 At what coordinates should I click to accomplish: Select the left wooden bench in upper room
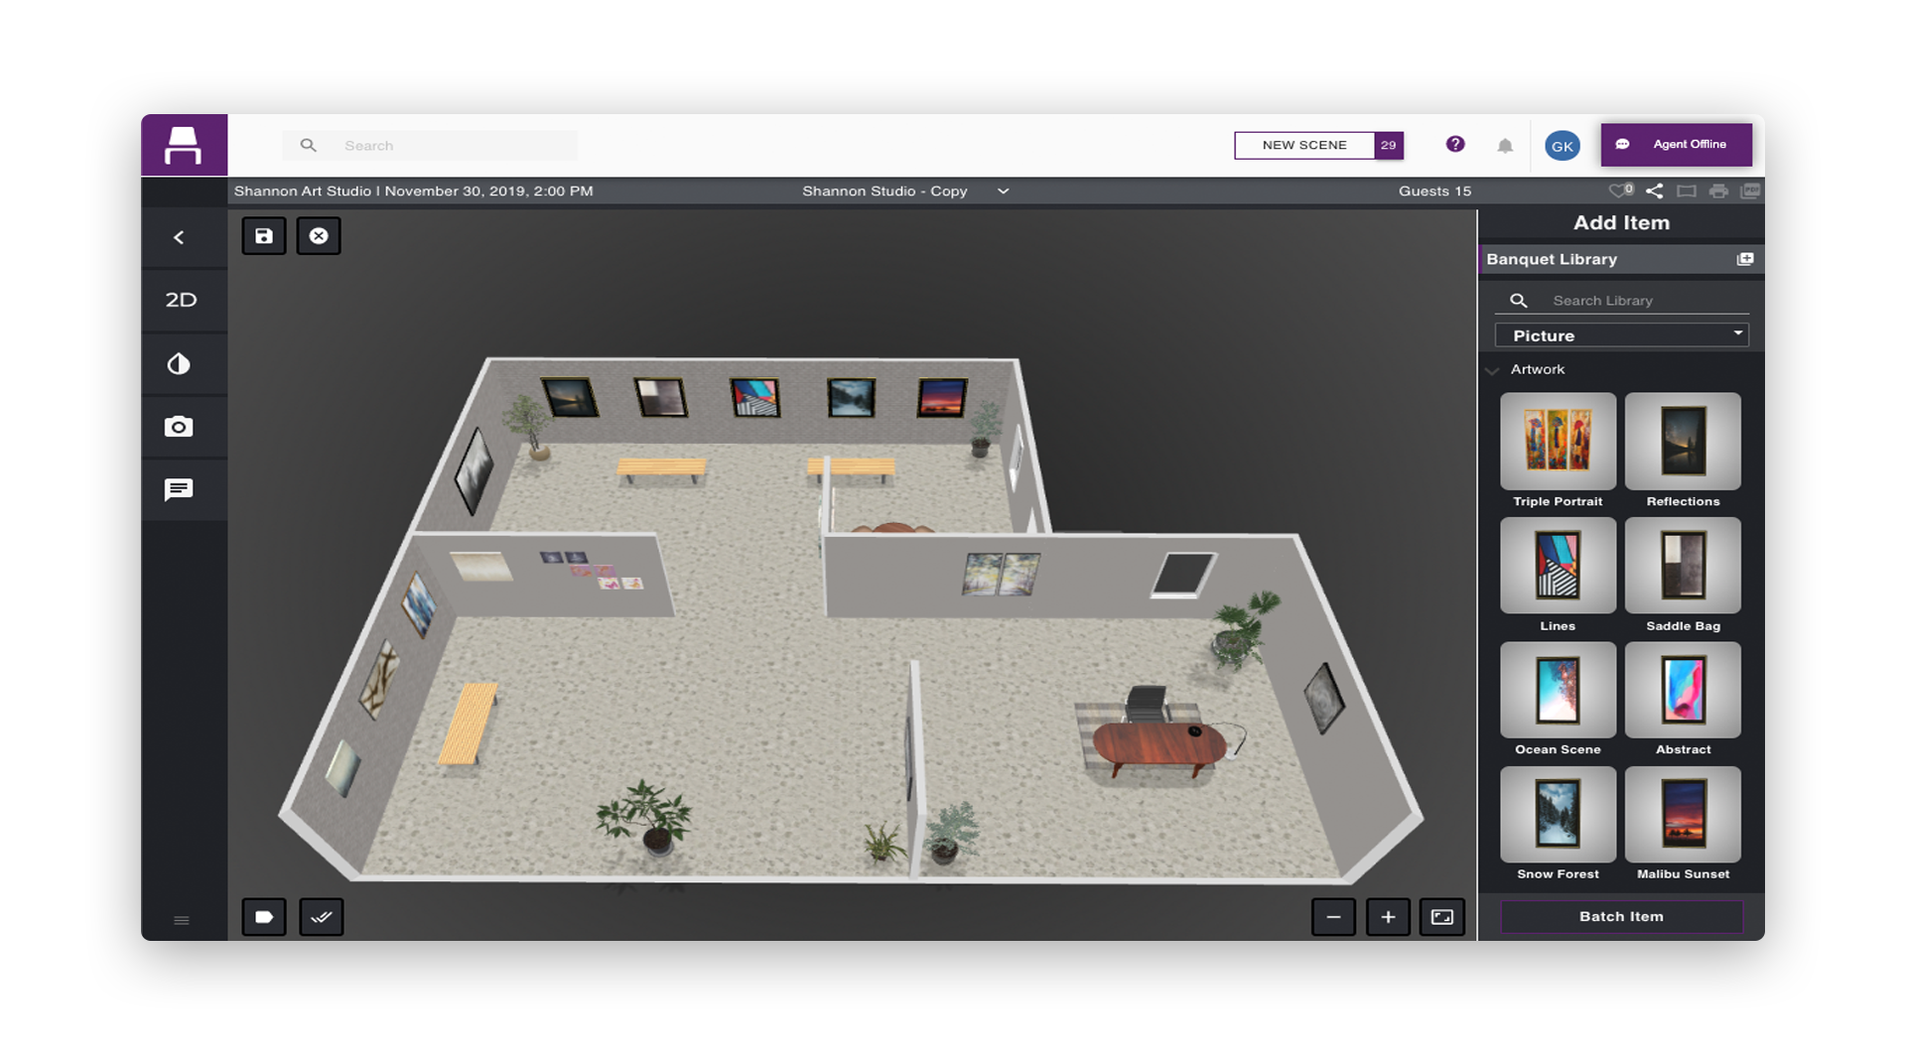click(x=661, y=468)
